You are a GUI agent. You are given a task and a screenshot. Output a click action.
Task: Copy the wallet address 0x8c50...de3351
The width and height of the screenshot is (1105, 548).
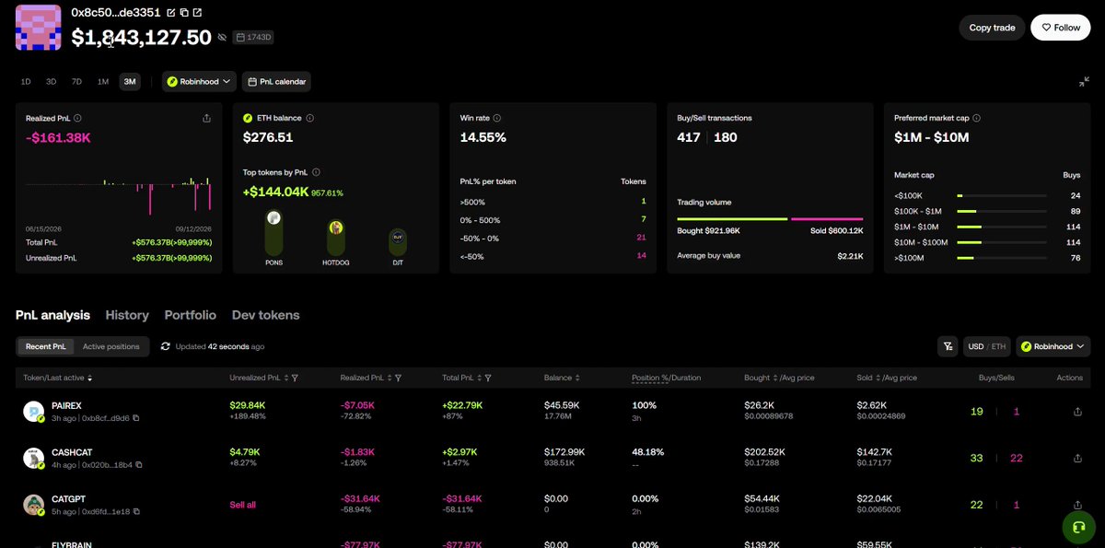point(184,13)
